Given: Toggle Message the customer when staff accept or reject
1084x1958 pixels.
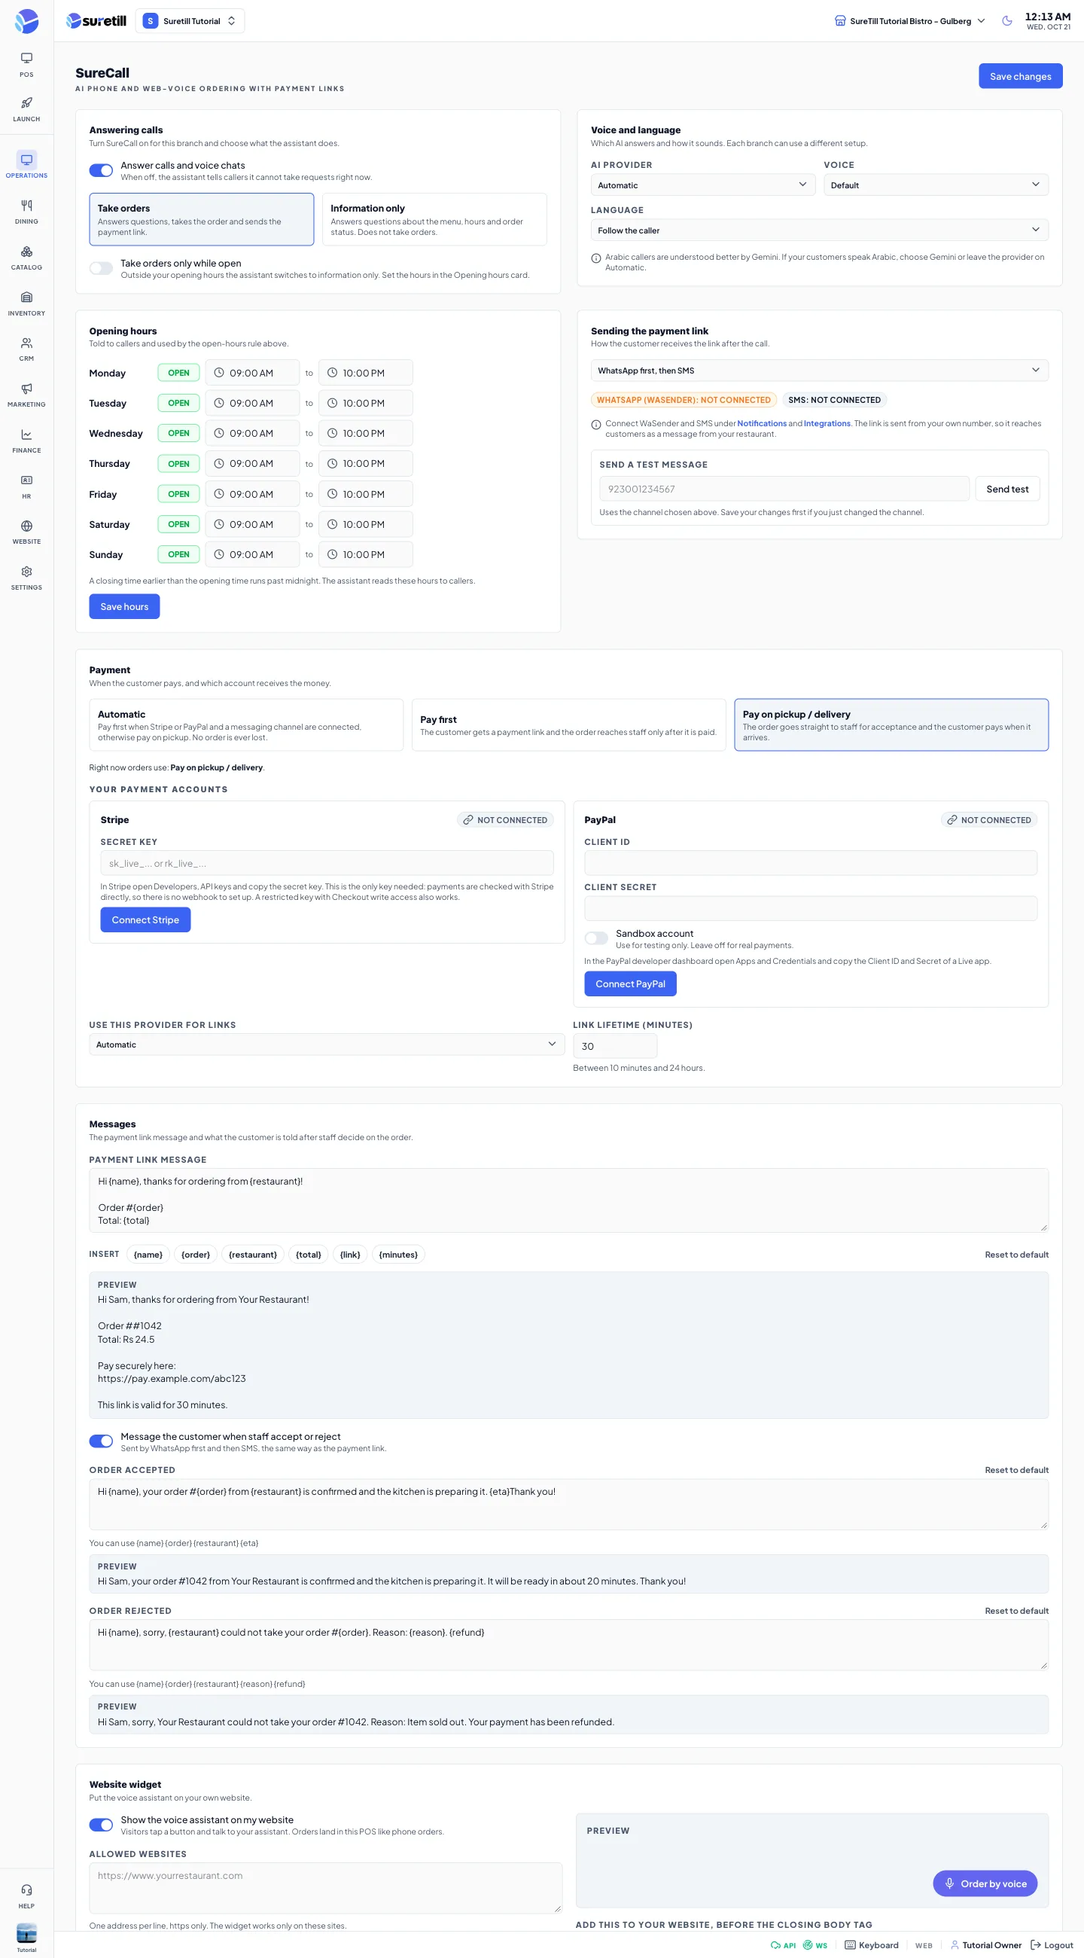Looking at the screenshot, I should pos(101,1441).
